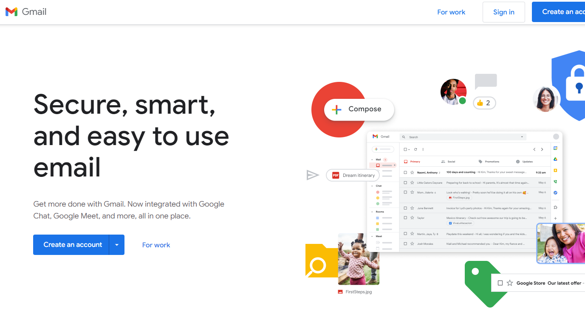Open the three-dot more options icon

pos(423,149)
